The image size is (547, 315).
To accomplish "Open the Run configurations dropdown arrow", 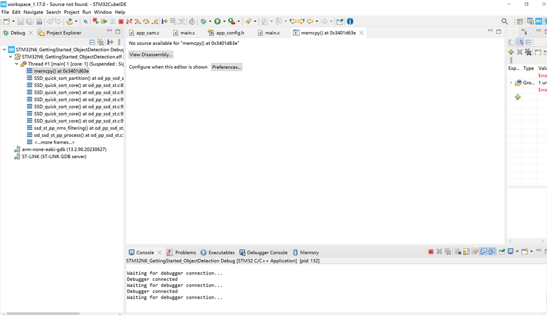I will (224, 21).
